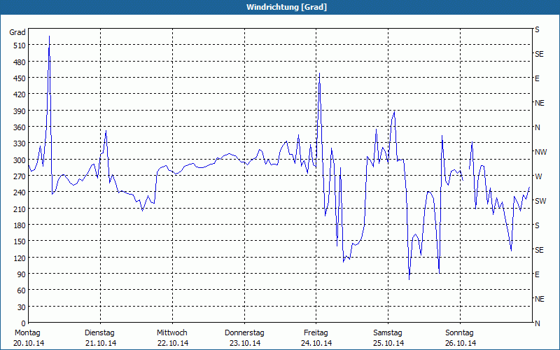The image size is (560, 350).
Task: Select the 60 degree axis value
Action: pyautogui.click(x=22, y=290)
